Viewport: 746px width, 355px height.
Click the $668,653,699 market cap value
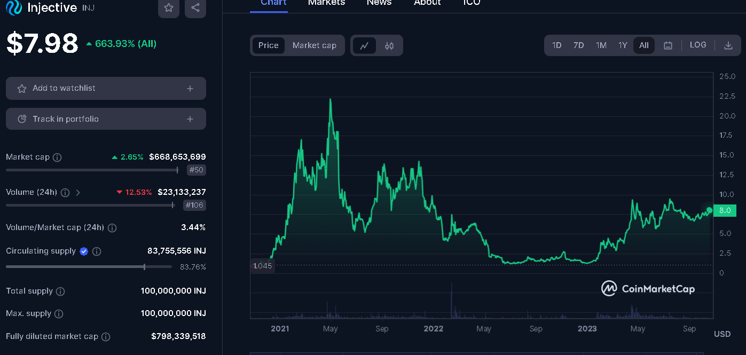tap(177, 157)
